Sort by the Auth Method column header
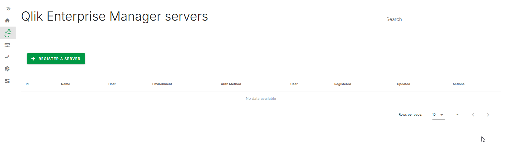The width and height of the screenshot is (506, 158). [231, 84]
